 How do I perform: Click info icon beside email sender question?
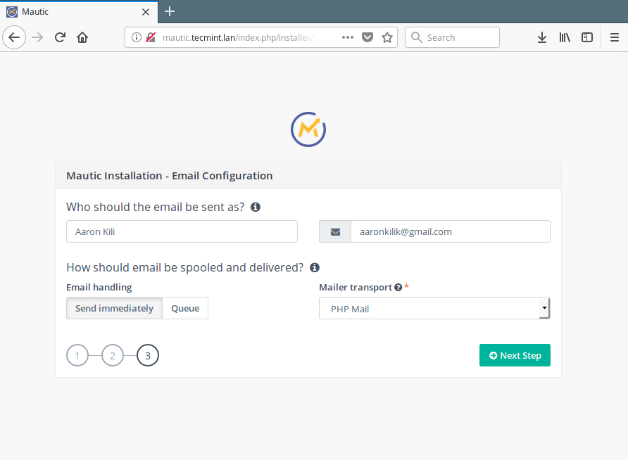click(x=256, y=207)
